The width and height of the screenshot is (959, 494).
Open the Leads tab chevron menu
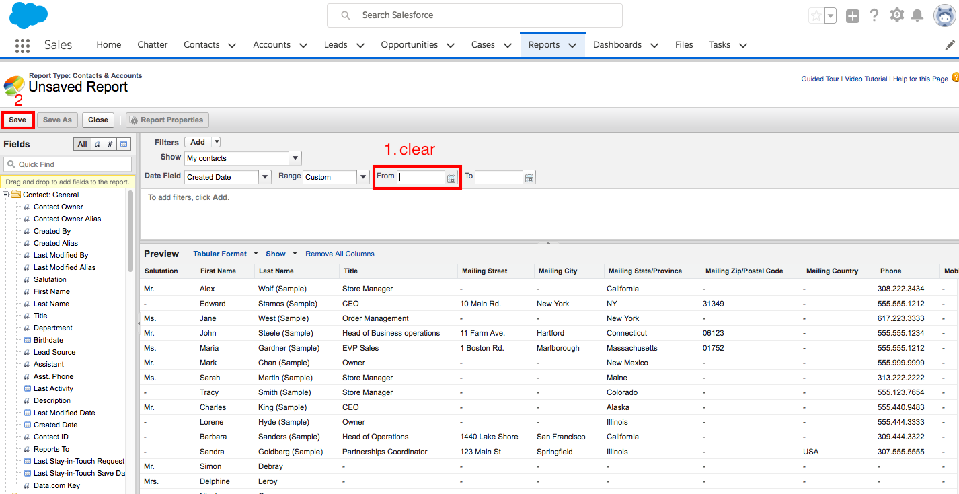click(360, 46)
